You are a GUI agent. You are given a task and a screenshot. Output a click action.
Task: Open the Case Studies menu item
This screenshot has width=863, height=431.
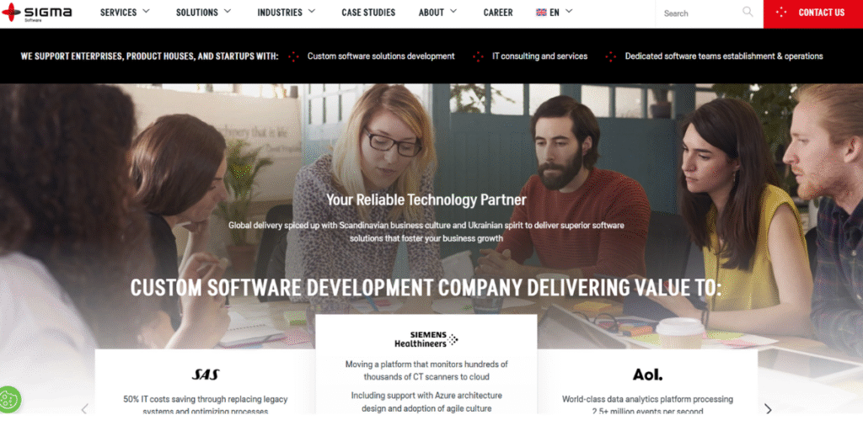pyautogui.click(x=368, y=12)
